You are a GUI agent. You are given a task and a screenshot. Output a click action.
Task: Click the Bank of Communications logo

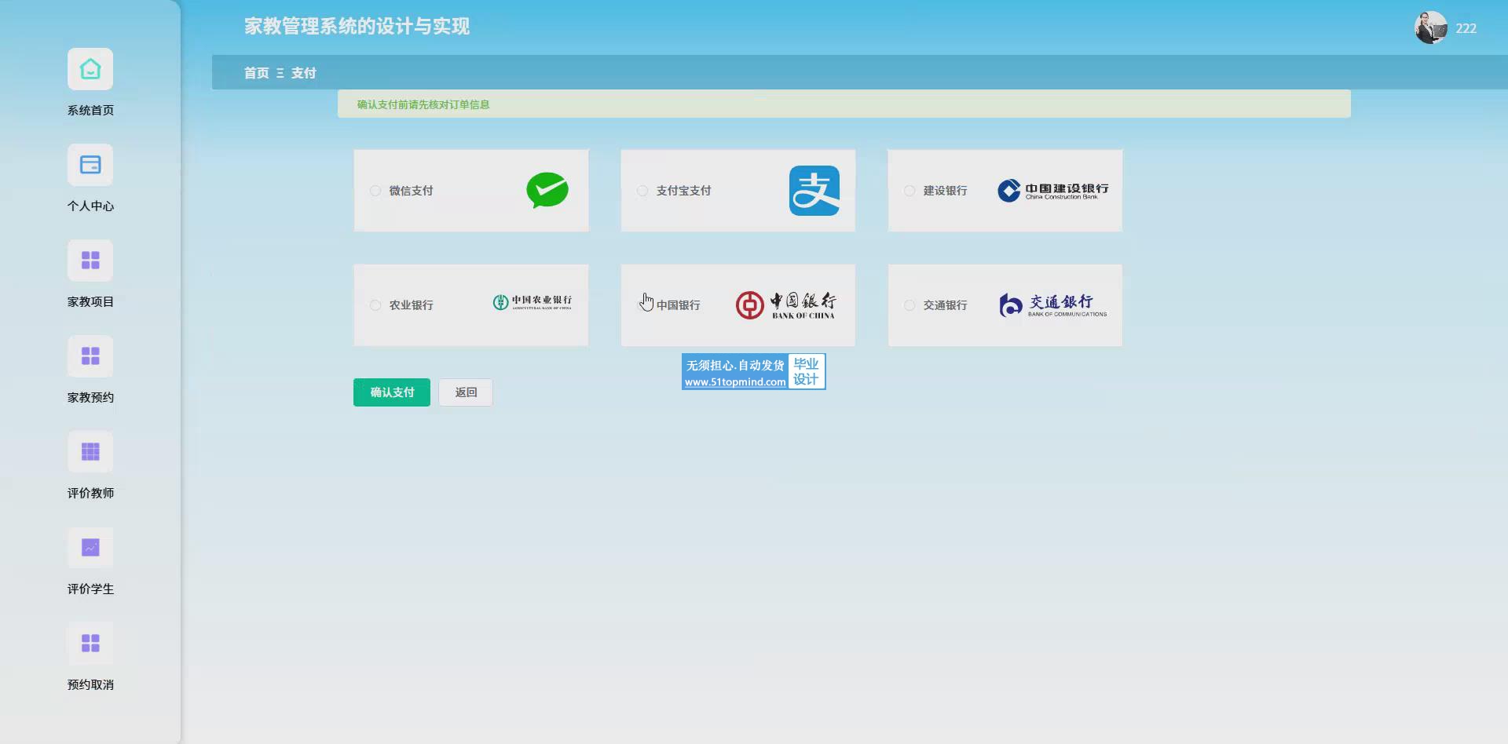(1053, 305)
